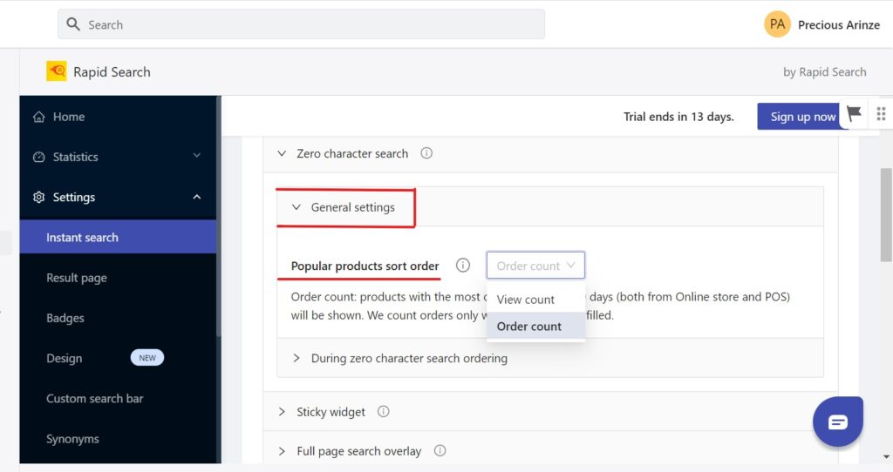This screenshot has width=893, height=472.
Task: Open the grid dots menu icon
Action: [x=881, y=114]
